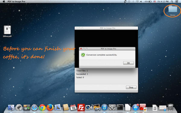Click the 'Conversion complete successfully.' message
Viewport: 181px width, 113px height.
102,55
